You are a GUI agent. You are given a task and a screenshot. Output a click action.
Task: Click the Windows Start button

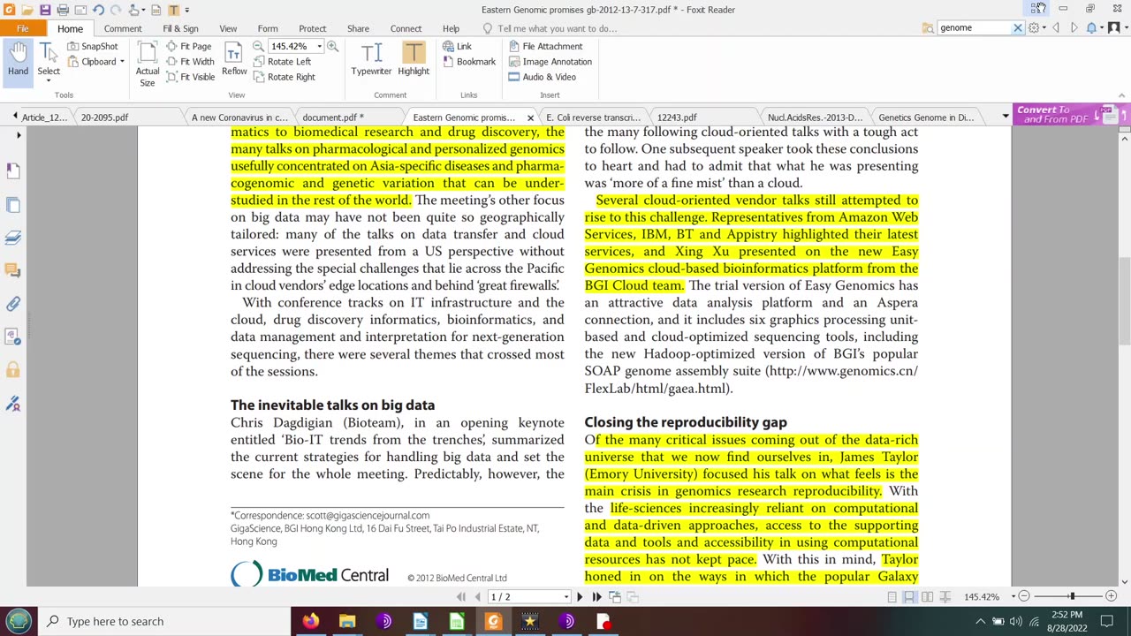tap(18, 621)
